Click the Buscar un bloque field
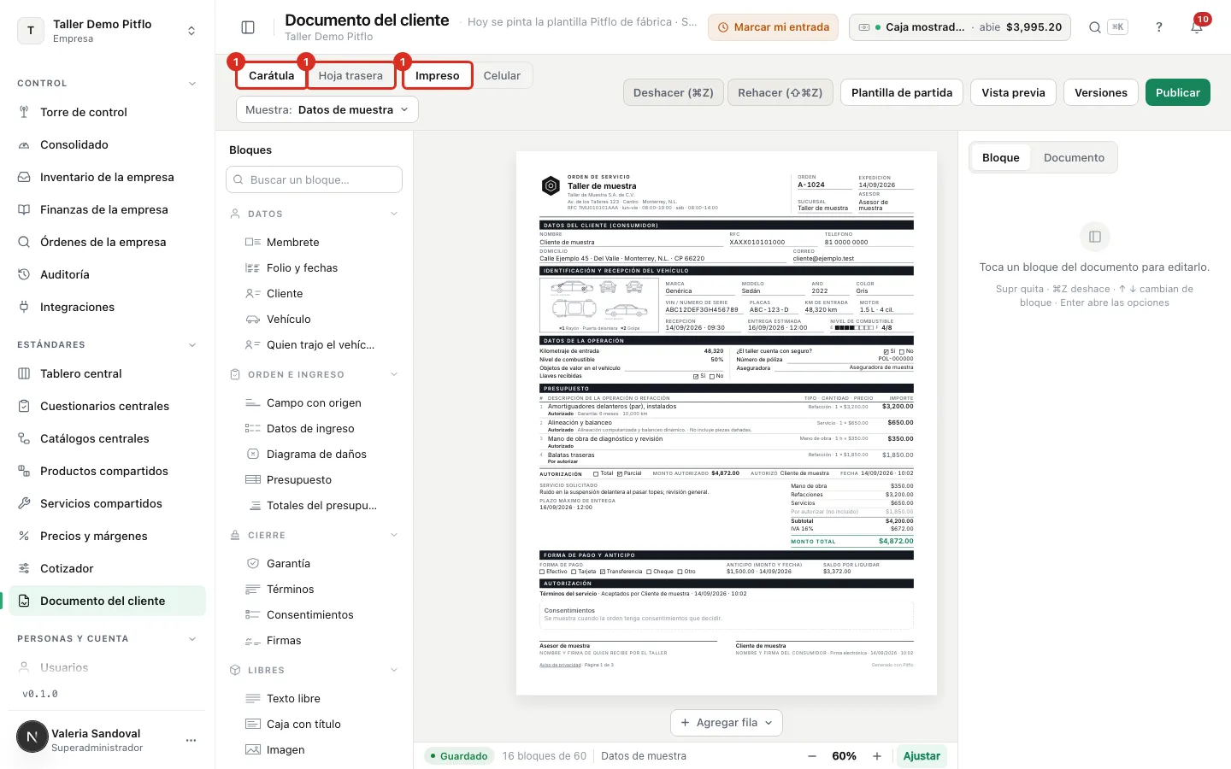Screen dimensions: 1231x769 coord(315,179)
